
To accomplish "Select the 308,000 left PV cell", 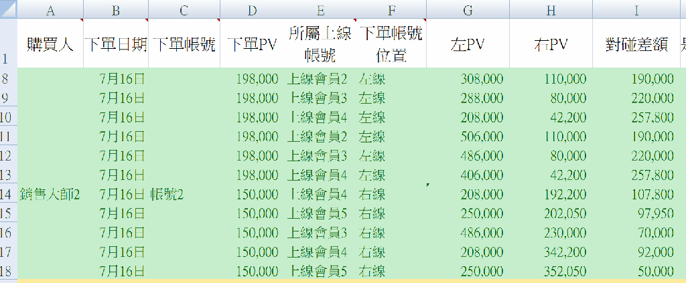I will 468,79.
